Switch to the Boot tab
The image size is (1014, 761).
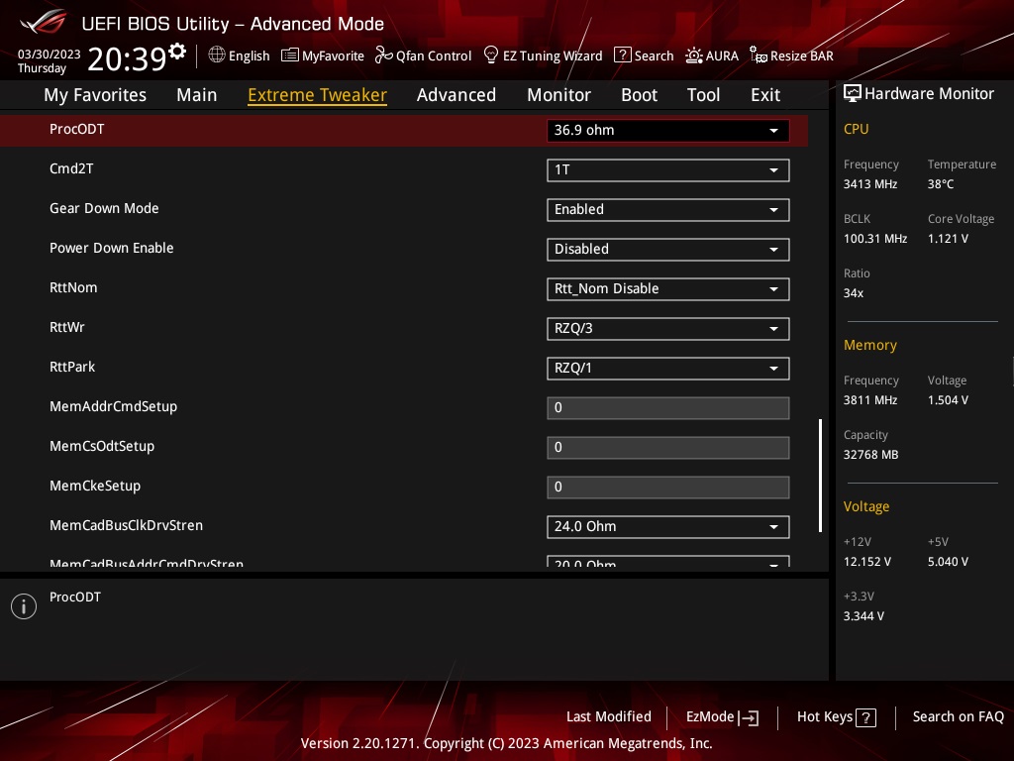point(639,95)
